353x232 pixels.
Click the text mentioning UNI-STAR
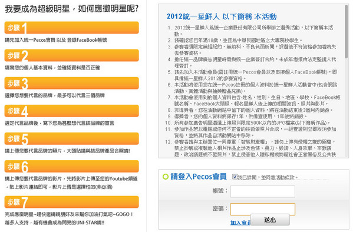coord(54,223)
